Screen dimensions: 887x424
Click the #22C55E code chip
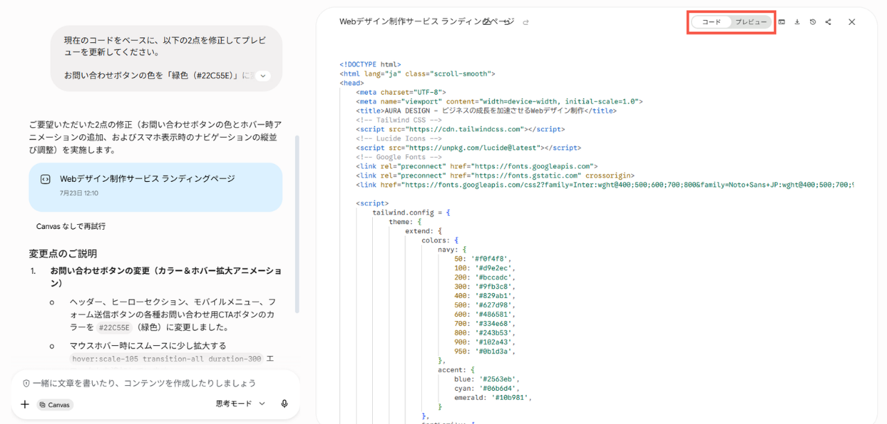(x=114, y=328)
